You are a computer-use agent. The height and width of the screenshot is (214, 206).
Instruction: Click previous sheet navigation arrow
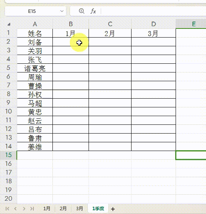tap(16, 209)
